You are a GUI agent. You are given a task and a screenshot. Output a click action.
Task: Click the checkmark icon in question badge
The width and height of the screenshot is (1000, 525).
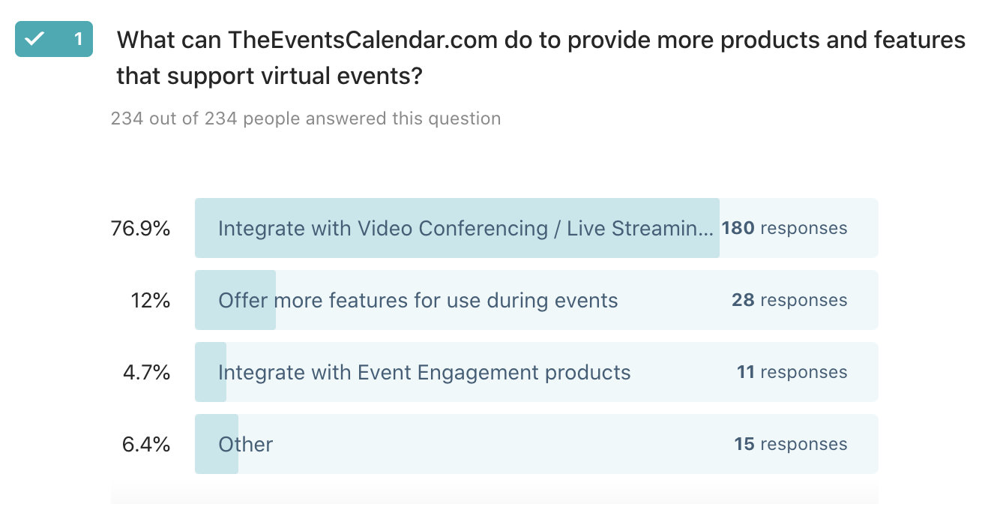click(x=35, y=39)
